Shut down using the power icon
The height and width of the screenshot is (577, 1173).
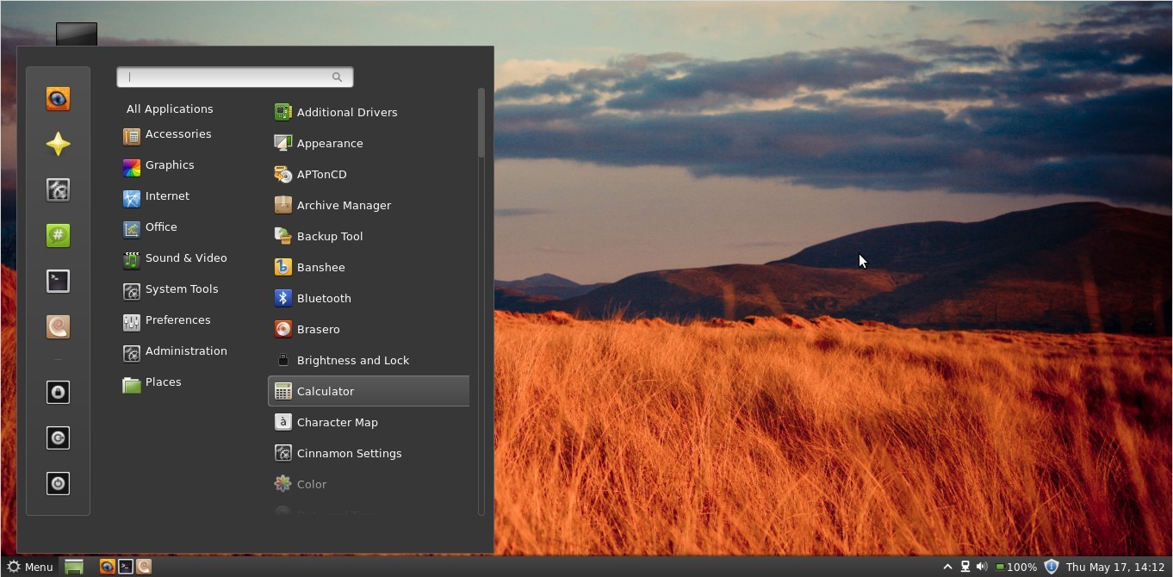(x=58, y=483)
